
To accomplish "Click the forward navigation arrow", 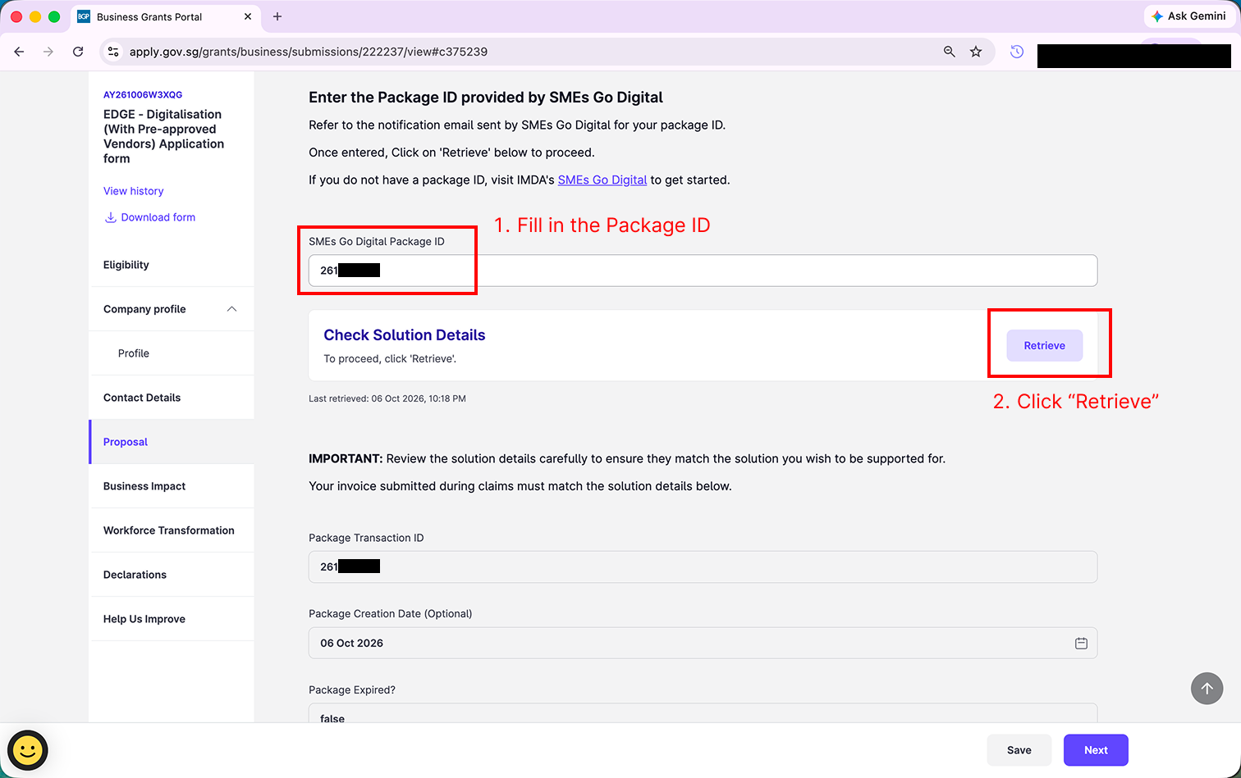I will pyautogui.click(x=48, y=52).
